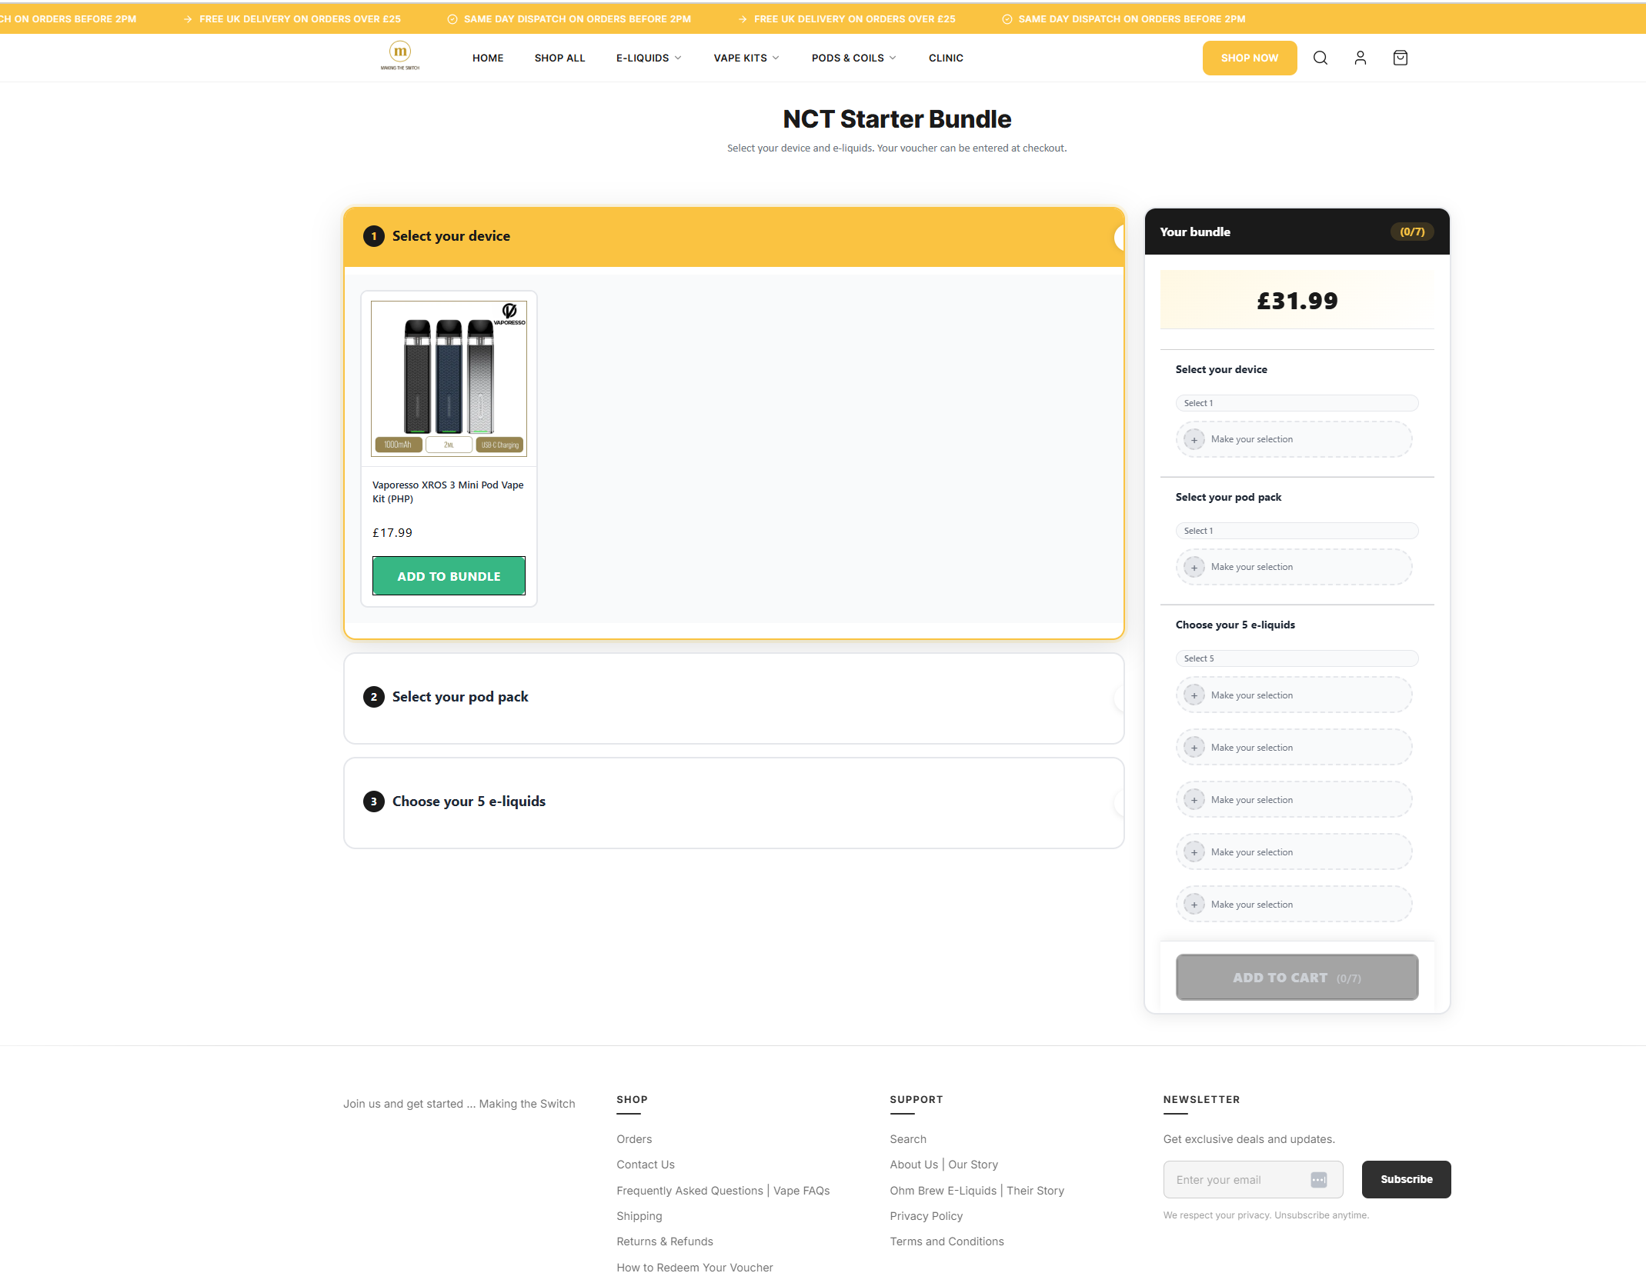Expand the E-Liquids dropdown menu
The image size is (1646, 1273).
pyautogui.click(x=649, y=58)
